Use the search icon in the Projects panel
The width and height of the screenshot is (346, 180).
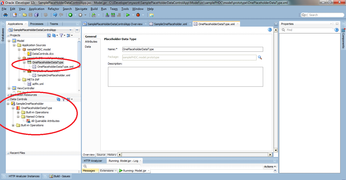(48, 35)
